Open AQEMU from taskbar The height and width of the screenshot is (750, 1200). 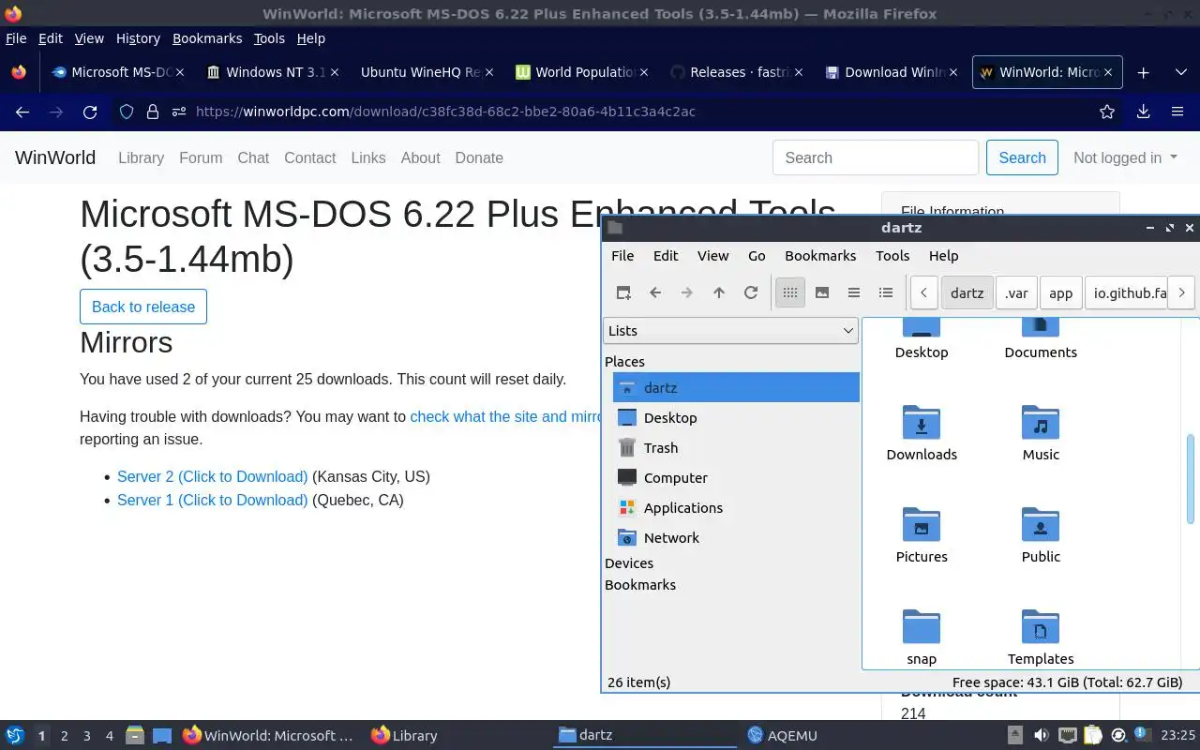coord(782,736)
